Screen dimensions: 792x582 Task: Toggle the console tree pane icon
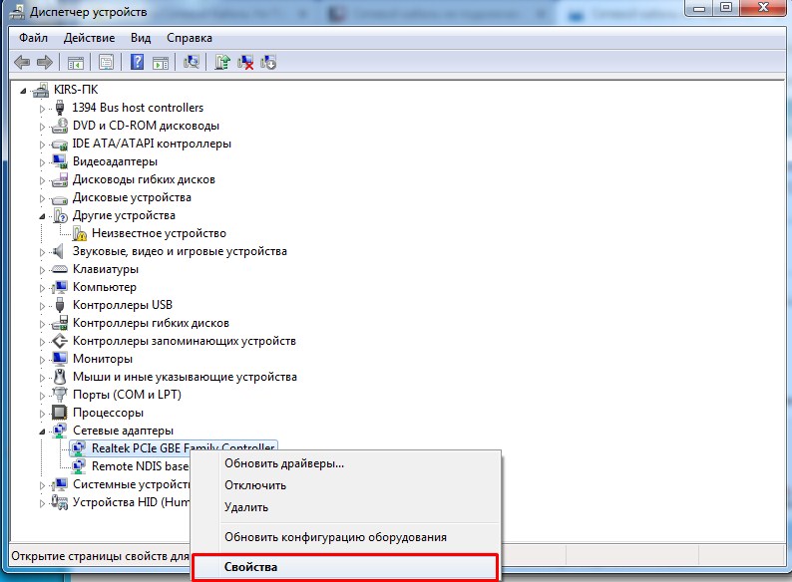(x=76, y=63)
